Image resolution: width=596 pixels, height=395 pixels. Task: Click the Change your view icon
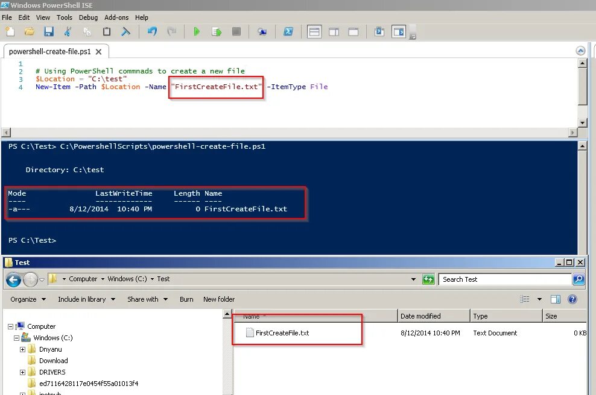pos(525,299)
